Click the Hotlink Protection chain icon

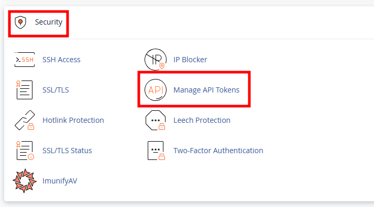[x=25, y=120]
